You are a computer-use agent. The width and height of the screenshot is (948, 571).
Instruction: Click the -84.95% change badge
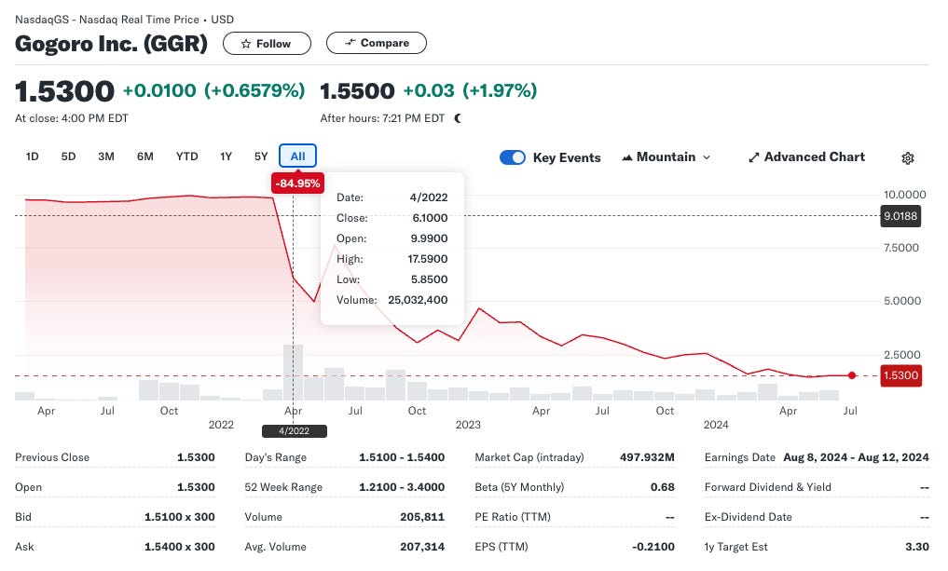297,184
